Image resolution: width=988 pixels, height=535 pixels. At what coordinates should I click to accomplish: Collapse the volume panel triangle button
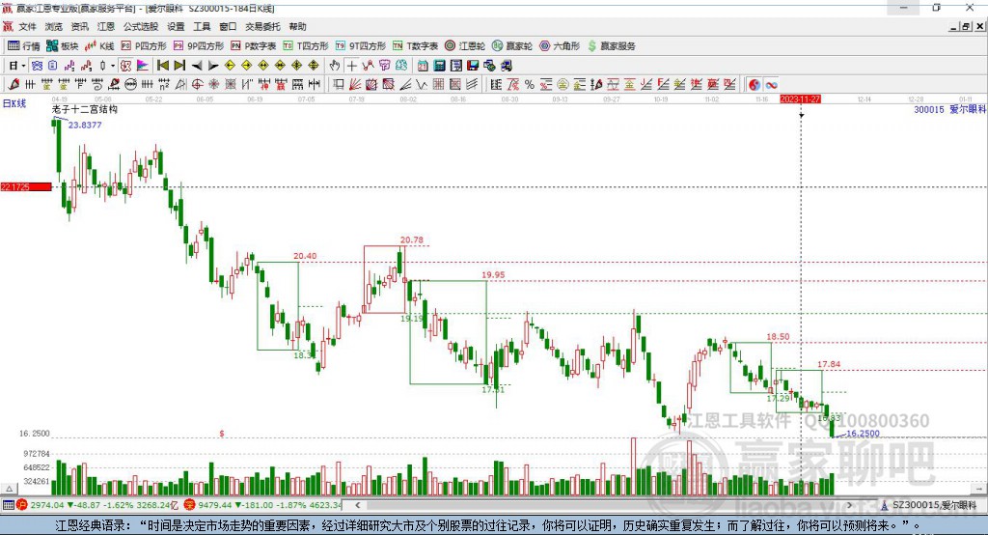click(9, 489)
